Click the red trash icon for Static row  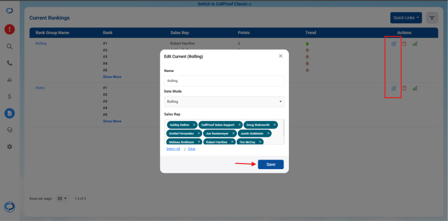tap(404, 88)
